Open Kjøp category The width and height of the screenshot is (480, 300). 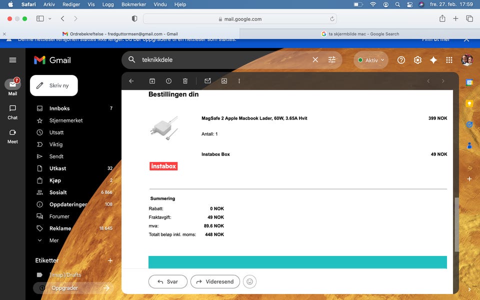coord(74,180)
